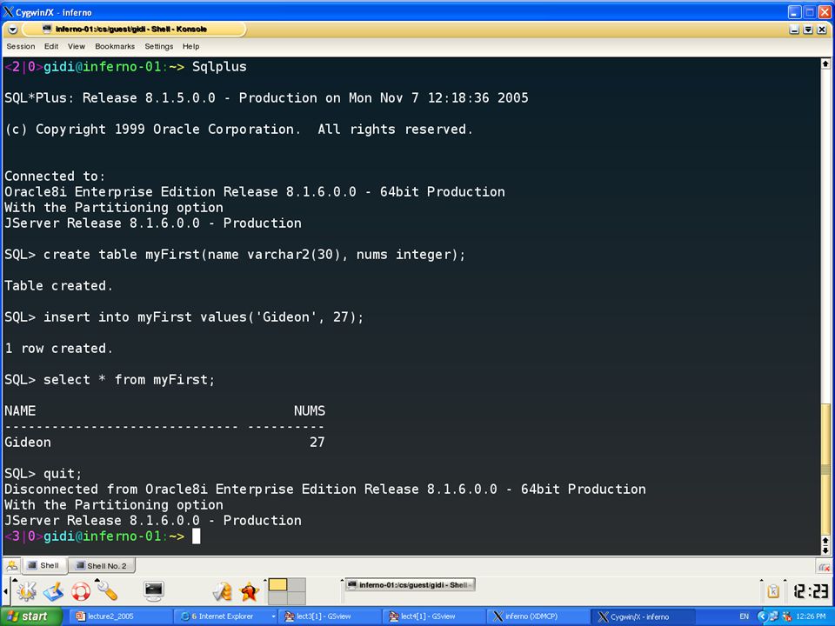Switch to virtual desktop two in pager
Viewport: 835px width, 626px height.
[x=296, y=584]
